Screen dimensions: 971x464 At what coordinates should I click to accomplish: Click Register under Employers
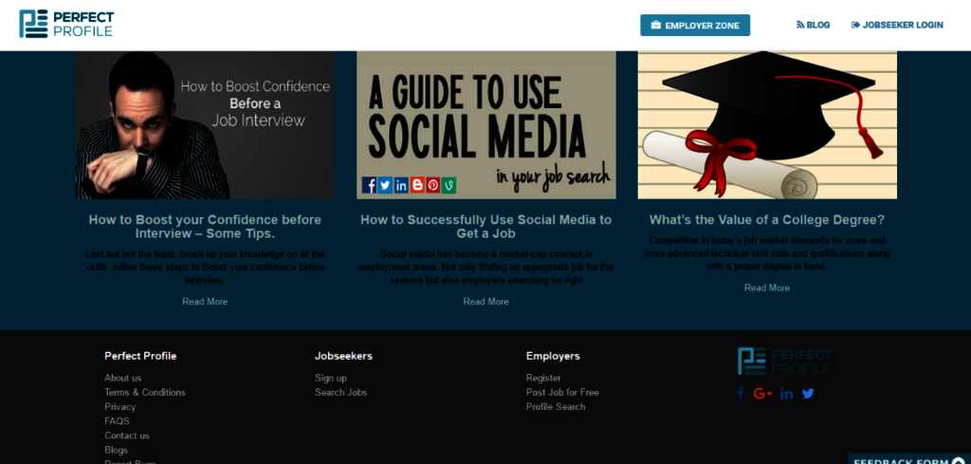543,378
